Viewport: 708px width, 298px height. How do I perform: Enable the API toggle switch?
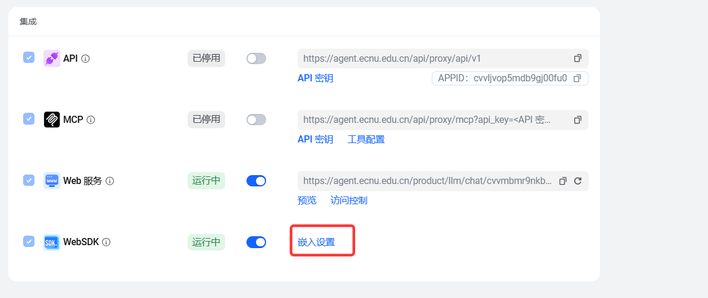pos(256,58)
